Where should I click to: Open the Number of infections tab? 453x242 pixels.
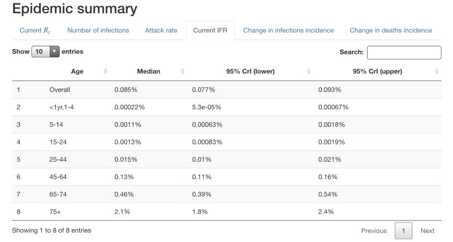98,31
